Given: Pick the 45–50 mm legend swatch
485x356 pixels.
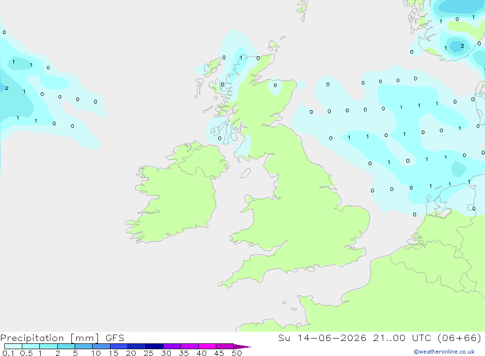Looking at the screenshot, I should (x=225, y=346).
